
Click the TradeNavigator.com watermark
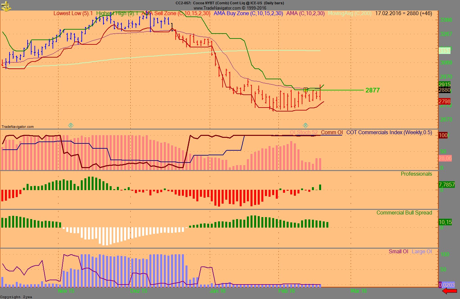coord(17,126)
